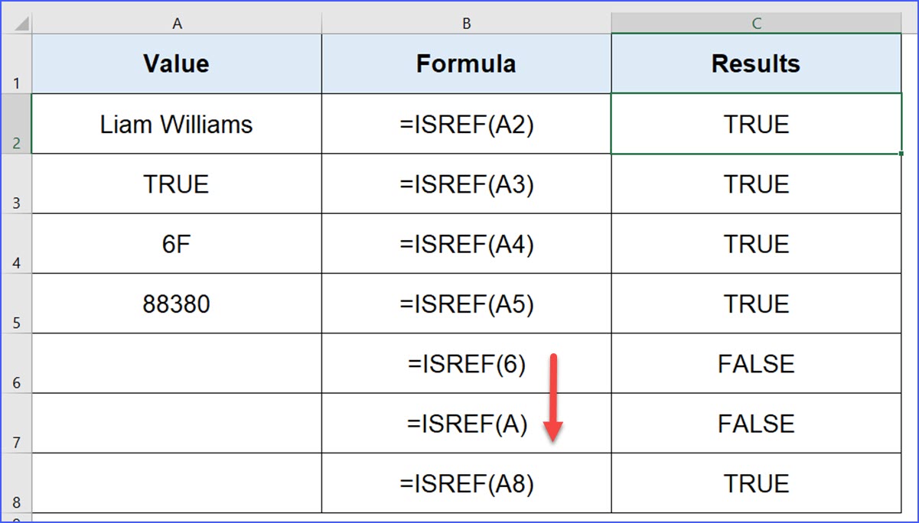Image resolution: width=919 pixels, height=523 pixels.
Task: Select the =ISREF(6) formula cell
Action: (x=466, y=364)
